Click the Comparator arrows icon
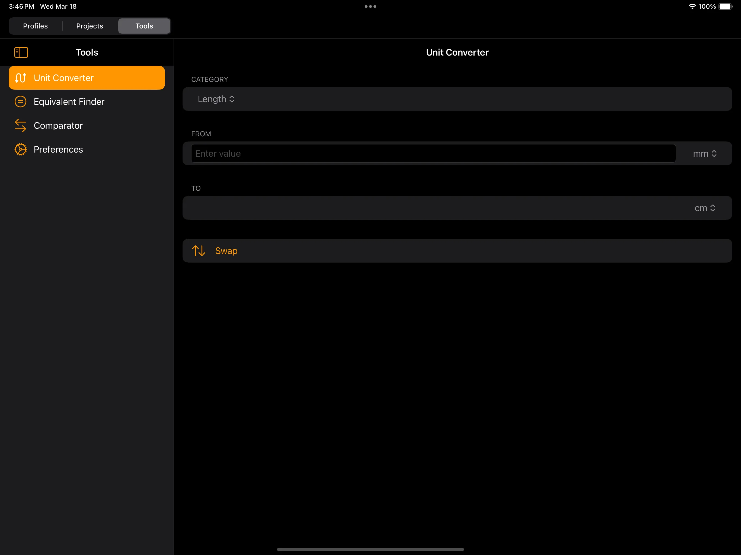 (x=20, y=125)
